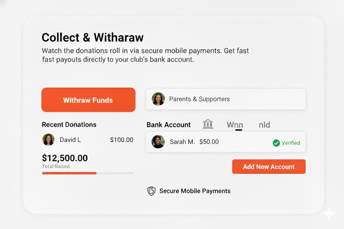Click the Total Raised progress bar
The width and height of the screenshot is (344, 229).
88,173
